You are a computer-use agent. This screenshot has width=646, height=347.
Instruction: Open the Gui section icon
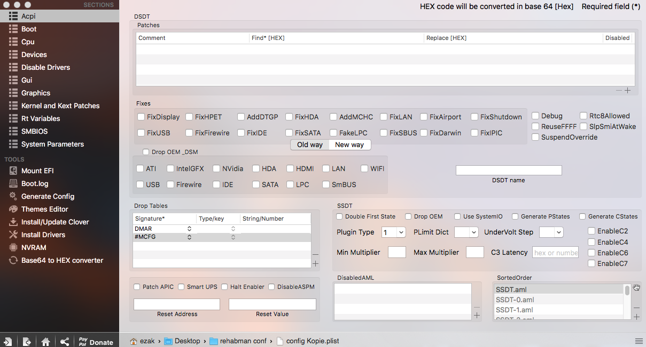coord(13,80)
